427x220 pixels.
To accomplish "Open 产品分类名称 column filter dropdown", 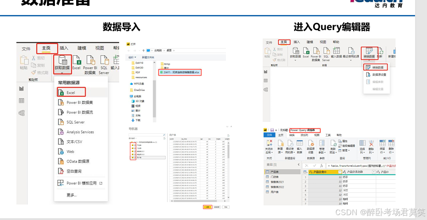I will pos(373,172).
